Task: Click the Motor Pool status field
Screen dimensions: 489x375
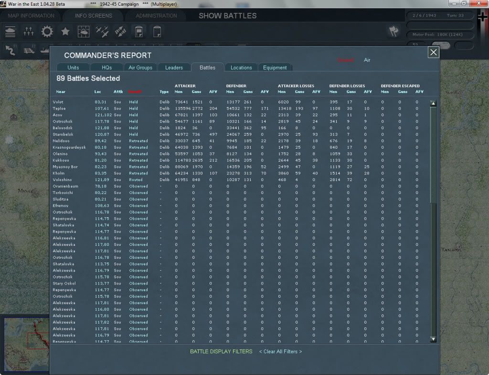Action: [x=439, y=34]
